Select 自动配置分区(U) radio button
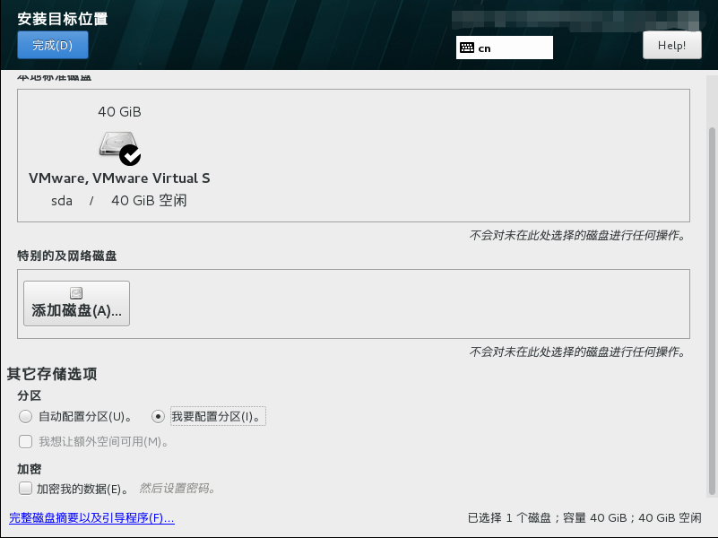Image resolution: width=718 pixels, height=538 pixels. tap(25, 417)
